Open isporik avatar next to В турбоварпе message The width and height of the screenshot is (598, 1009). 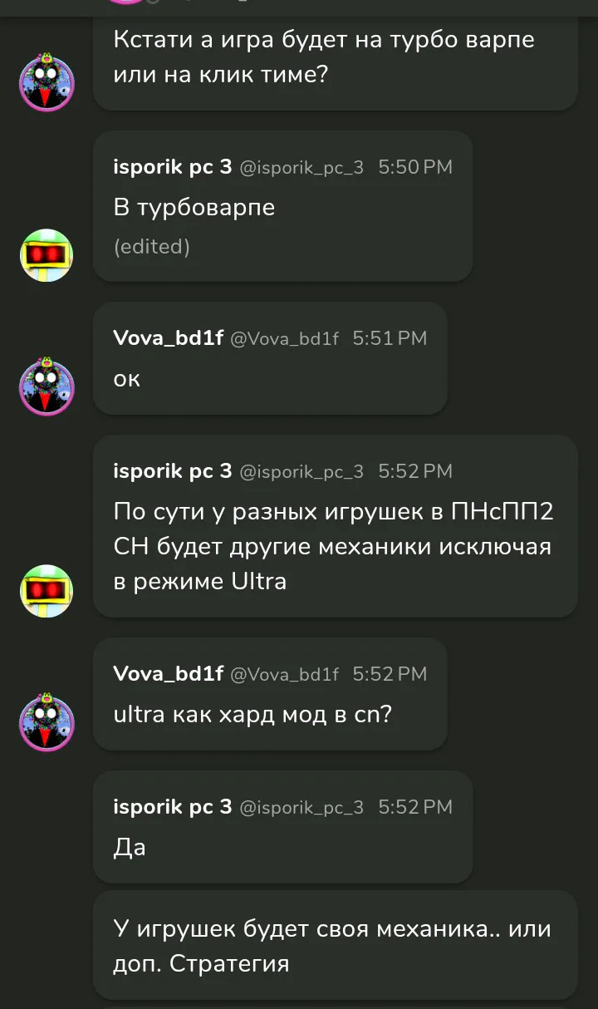tap(47, 255)
